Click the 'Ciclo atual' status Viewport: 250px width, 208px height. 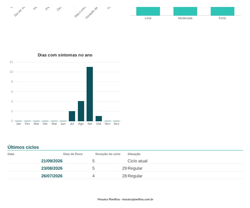137,161
